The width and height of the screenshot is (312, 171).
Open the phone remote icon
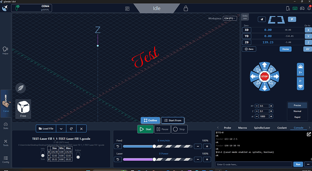coord(288,8)
